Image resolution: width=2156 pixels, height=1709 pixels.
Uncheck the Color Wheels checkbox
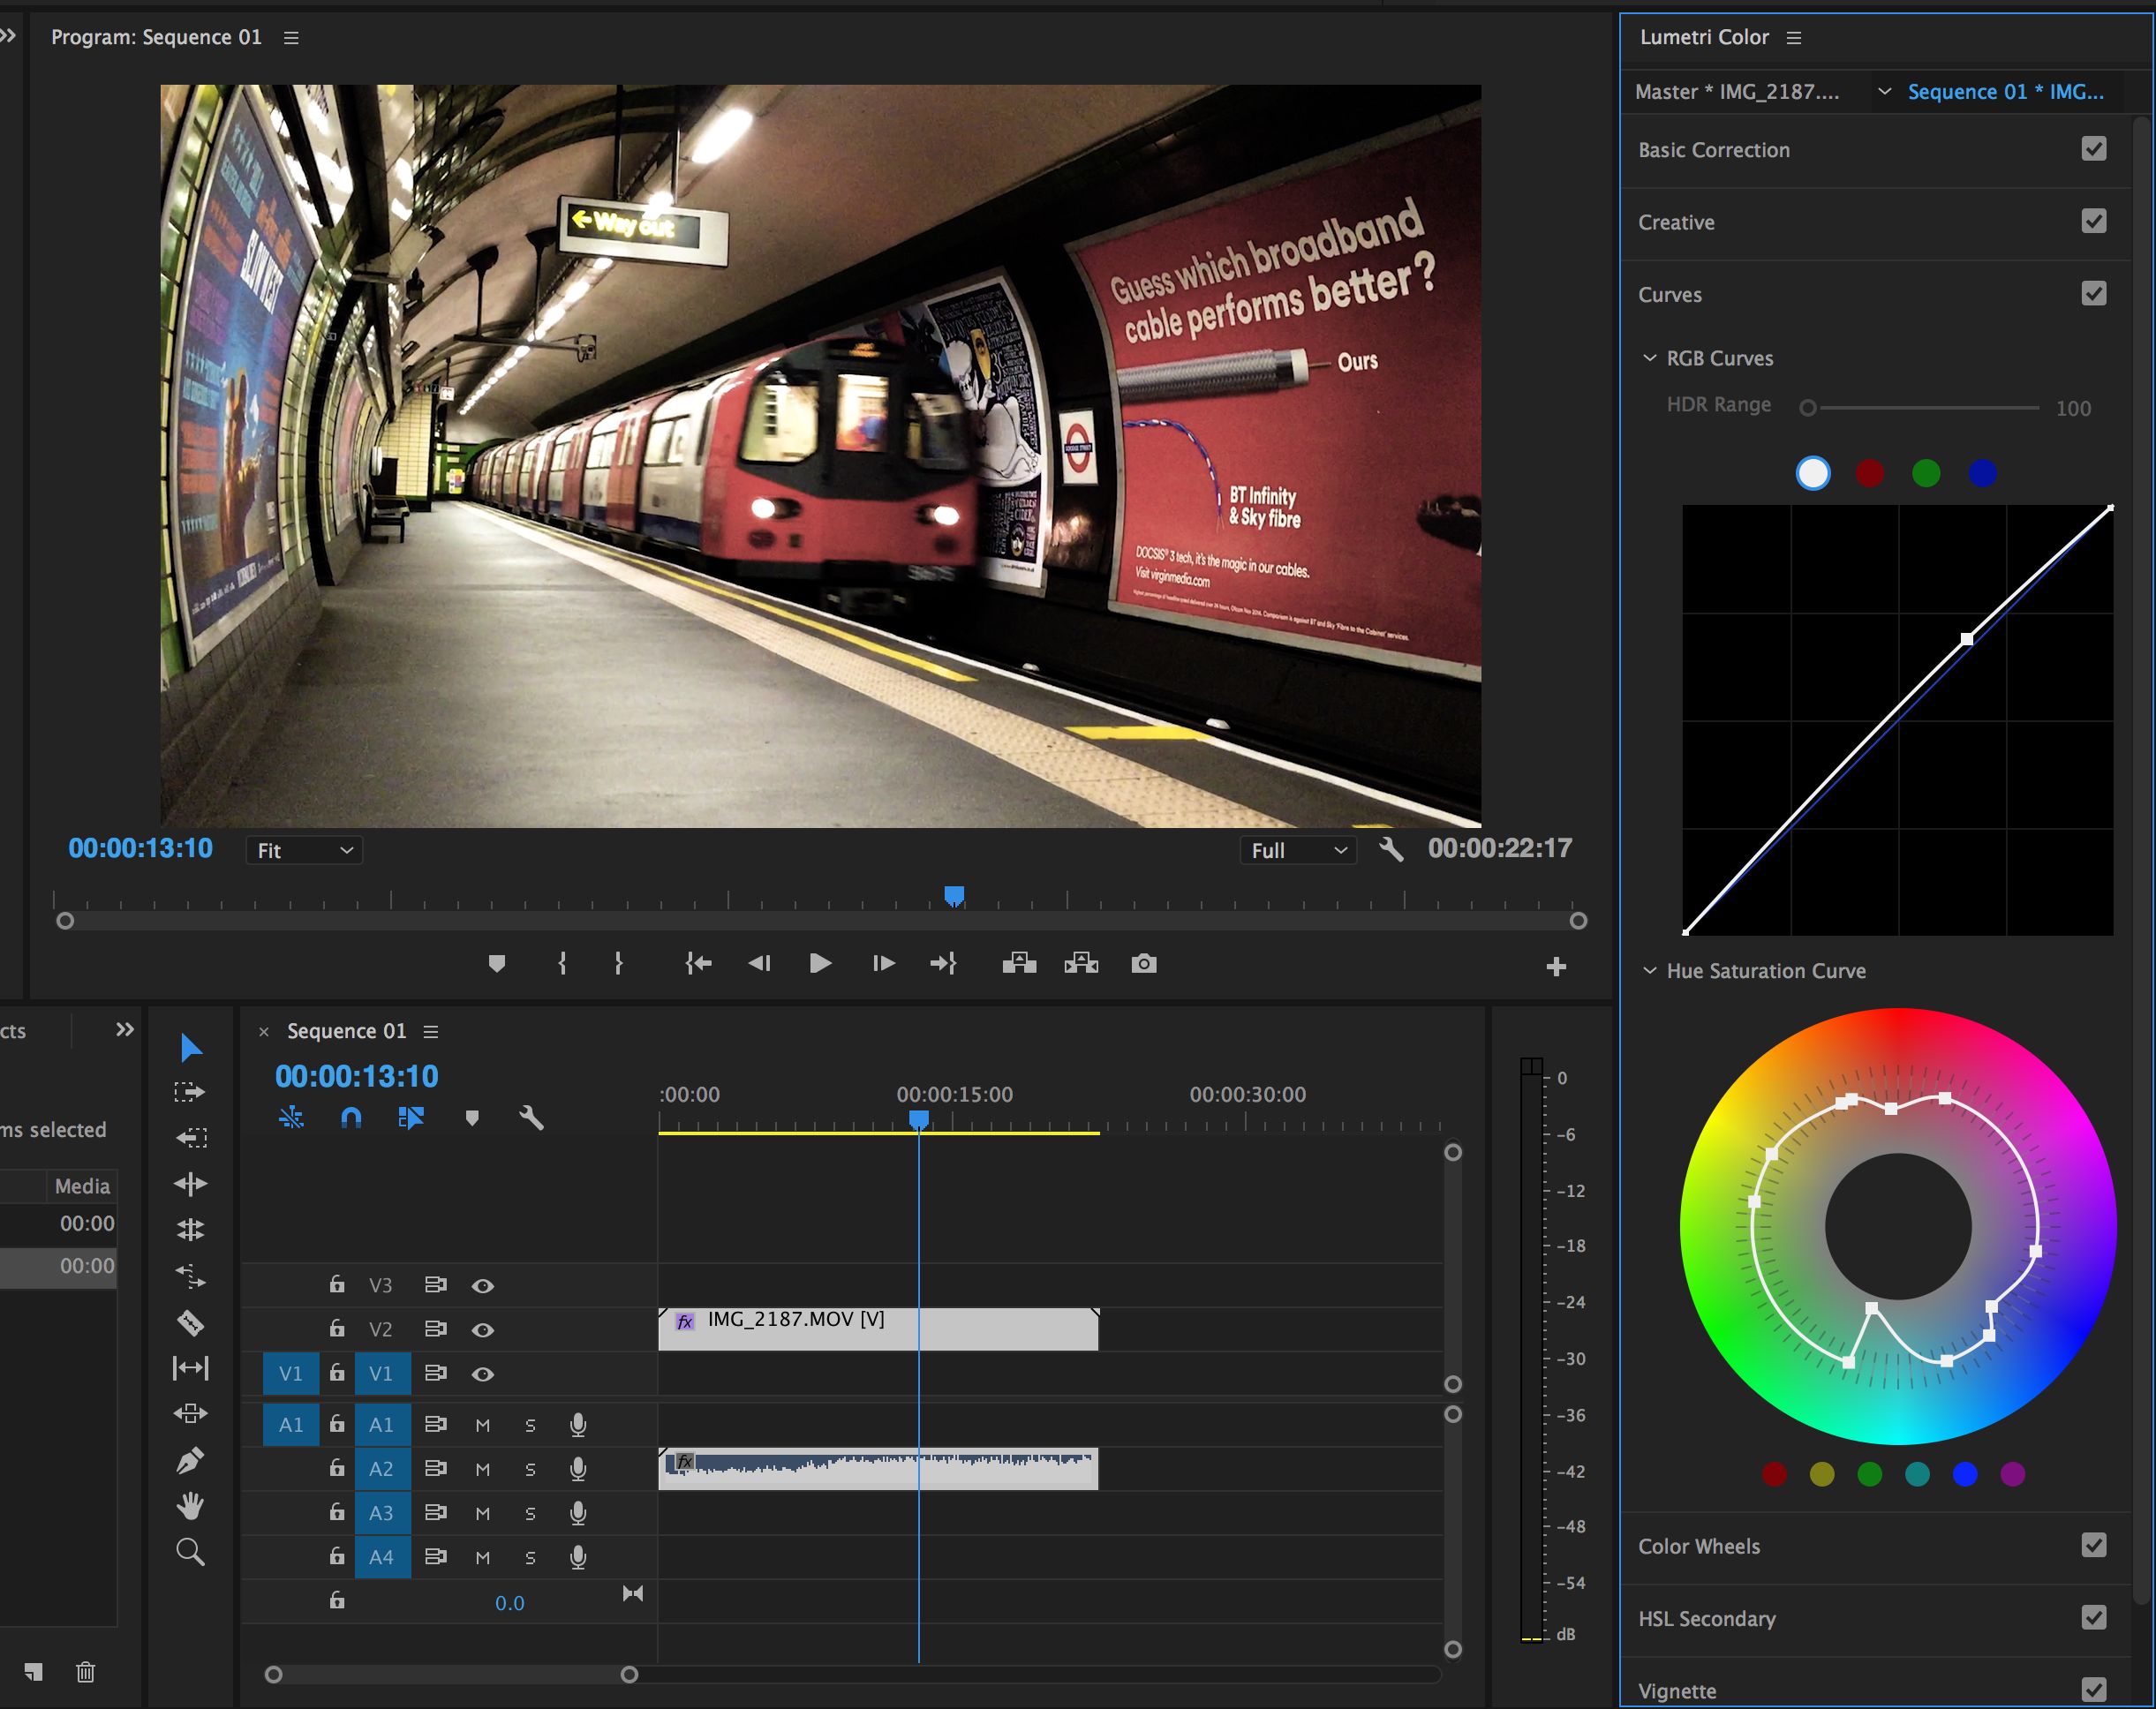click(2093, 1545)
